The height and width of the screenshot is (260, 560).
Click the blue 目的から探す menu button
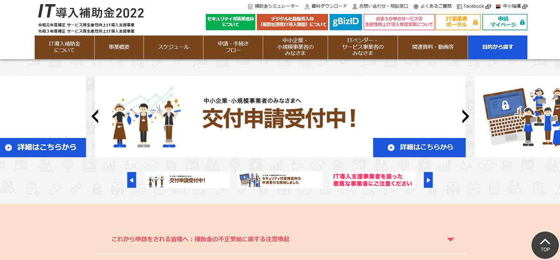pyautogui.click(x=497, y=47)
